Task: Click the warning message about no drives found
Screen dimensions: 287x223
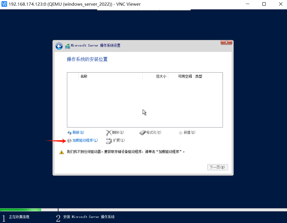Action: point(126,152)
